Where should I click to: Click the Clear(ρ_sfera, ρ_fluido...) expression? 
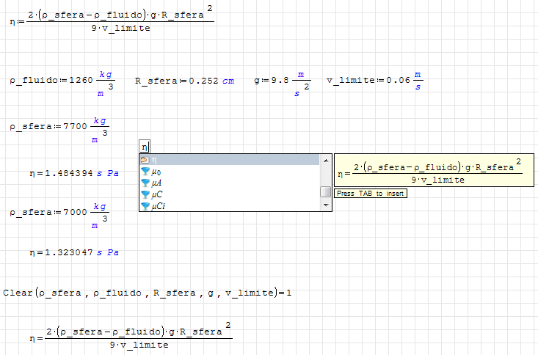point(148,293)
